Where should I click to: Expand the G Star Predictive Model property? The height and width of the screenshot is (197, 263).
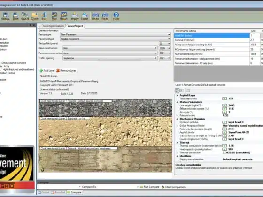(177, 126)
